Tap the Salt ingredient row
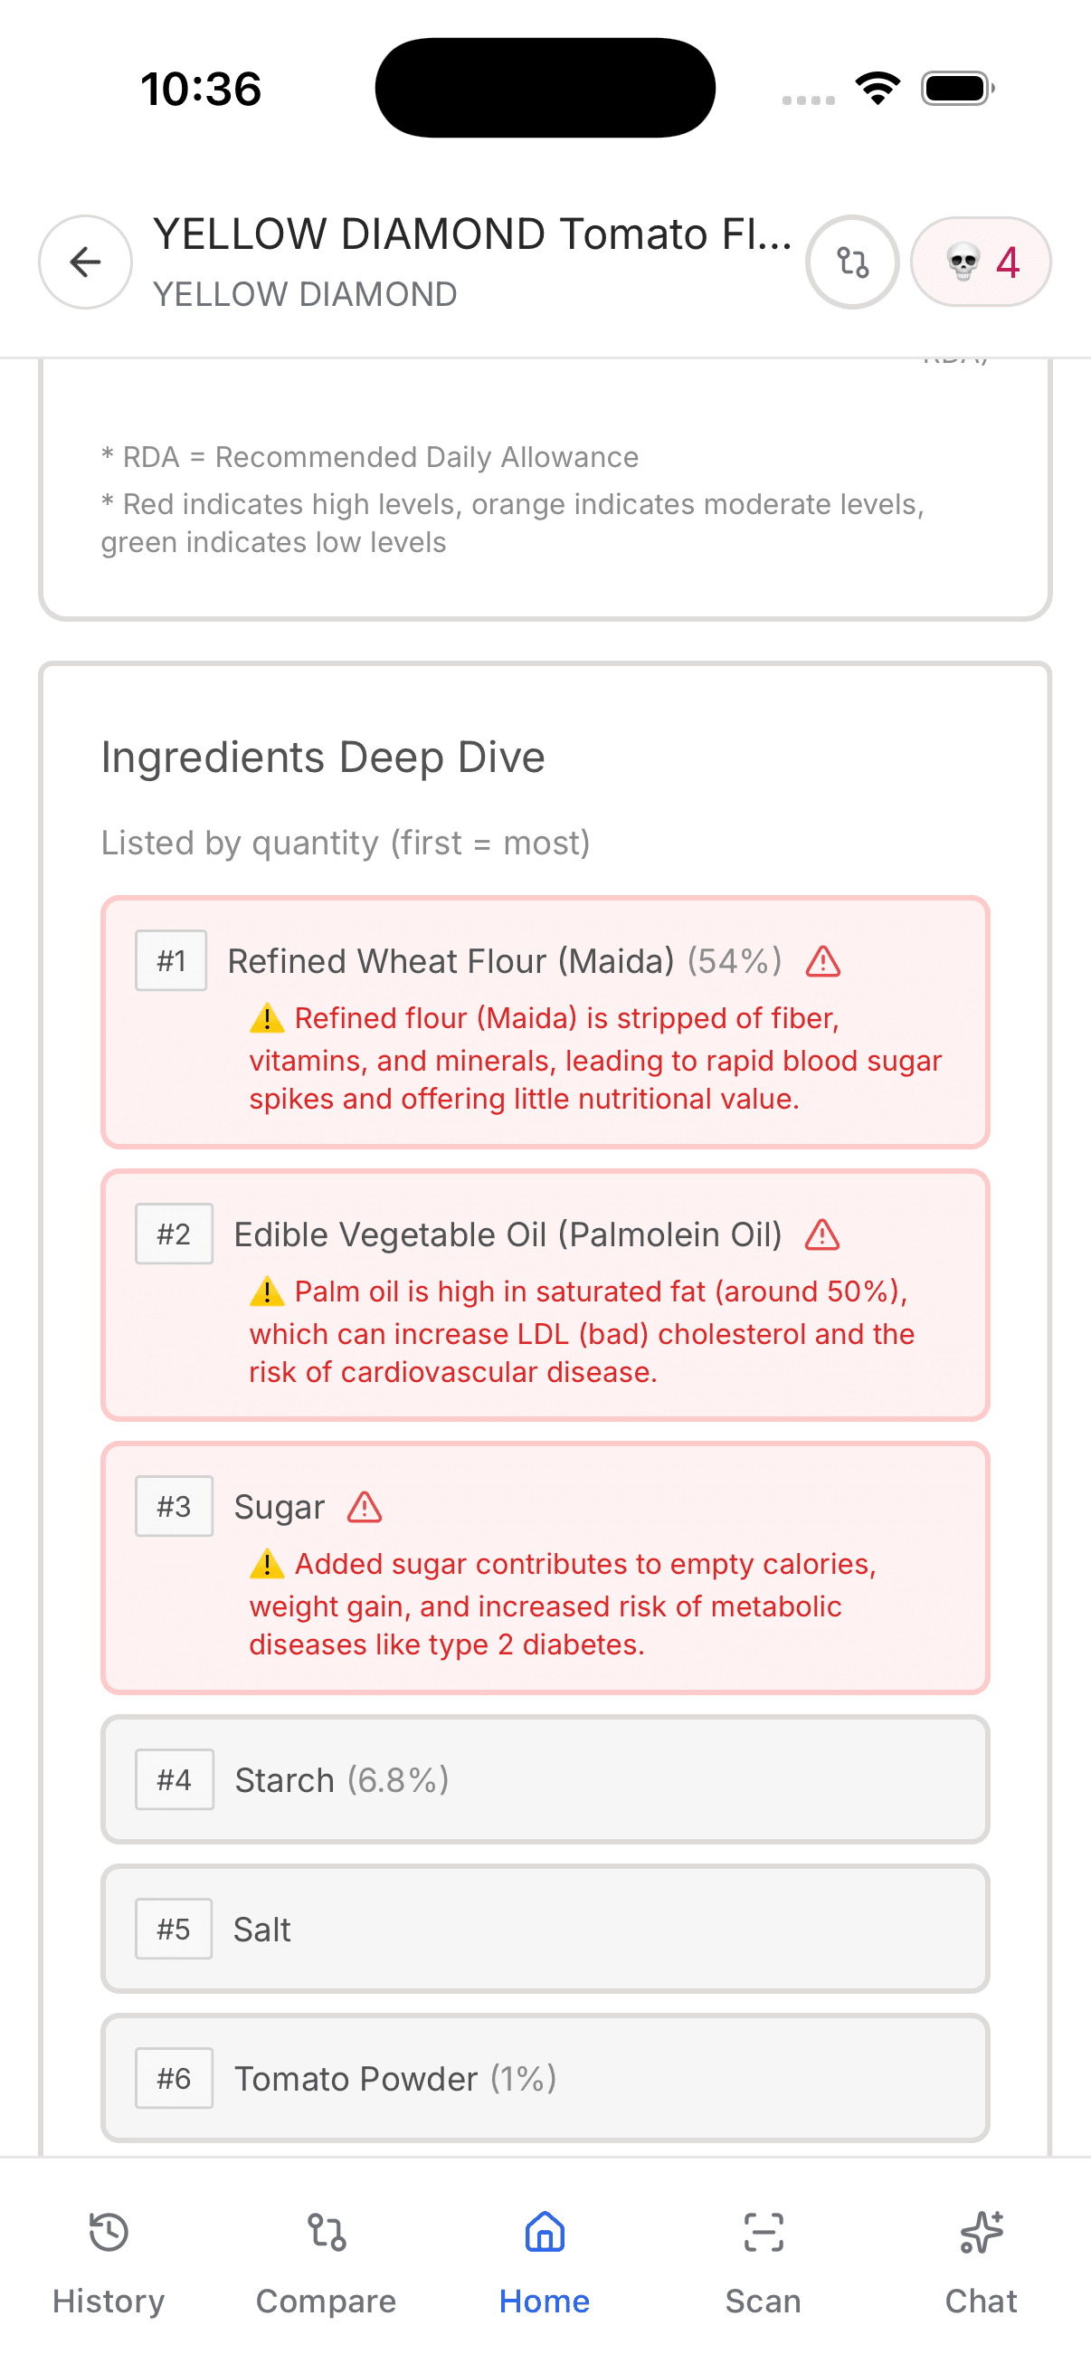1091x2373 pixels. pos(545,1929)
